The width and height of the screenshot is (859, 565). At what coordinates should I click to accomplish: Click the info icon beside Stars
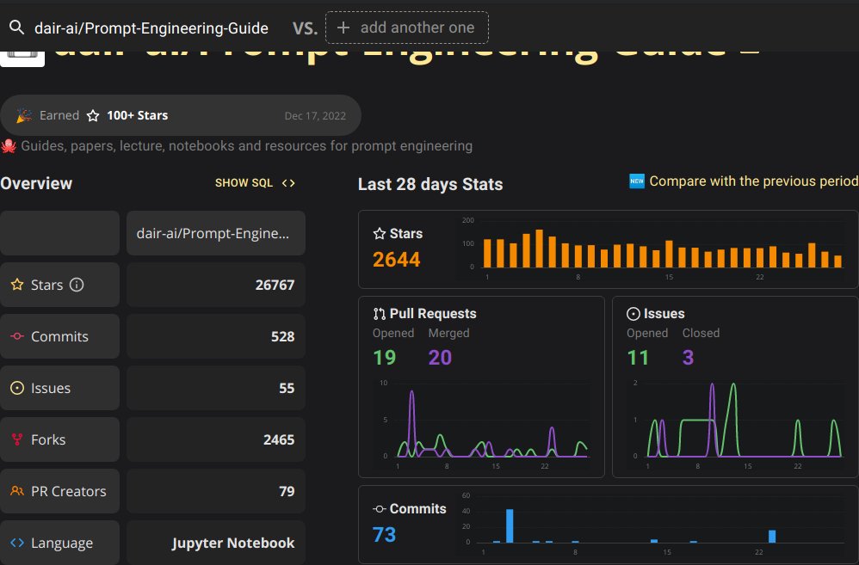(77, 285)
